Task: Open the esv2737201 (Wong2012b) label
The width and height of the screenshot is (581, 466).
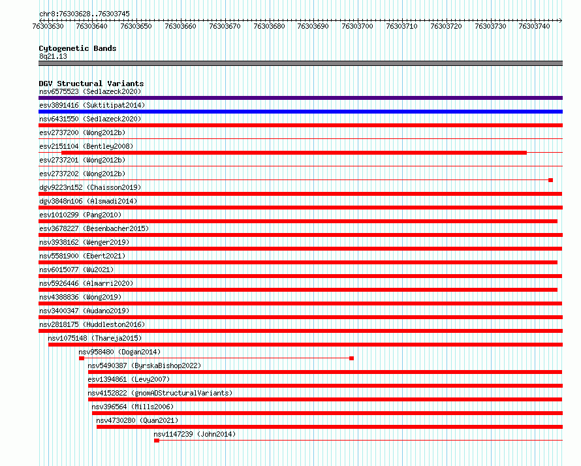Action: pyautogui.click(x=82, y=160)
